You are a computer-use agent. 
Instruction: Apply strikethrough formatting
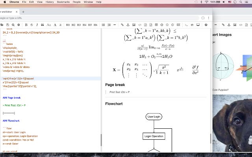pyautogui.click(x=31, y=25)
